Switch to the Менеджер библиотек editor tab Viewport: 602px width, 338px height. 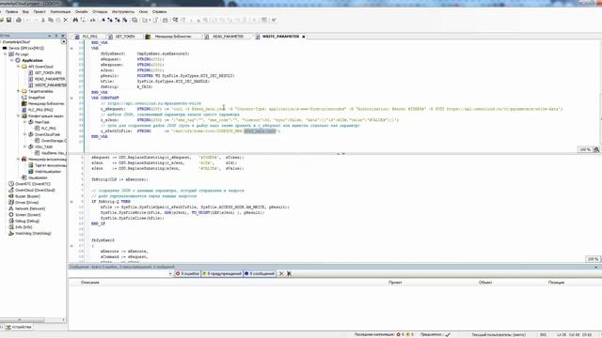[x=169, y=37]
